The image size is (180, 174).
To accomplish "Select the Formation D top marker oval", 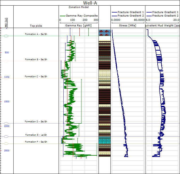I will (x=6, y=123).
